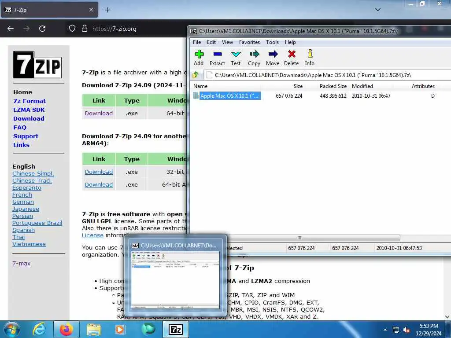Click the padlock site info icon

84,29
